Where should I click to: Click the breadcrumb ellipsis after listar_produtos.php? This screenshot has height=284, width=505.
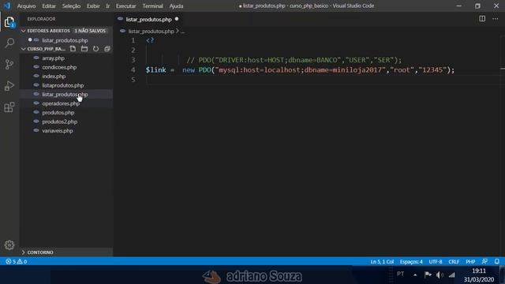click(182, 32)
